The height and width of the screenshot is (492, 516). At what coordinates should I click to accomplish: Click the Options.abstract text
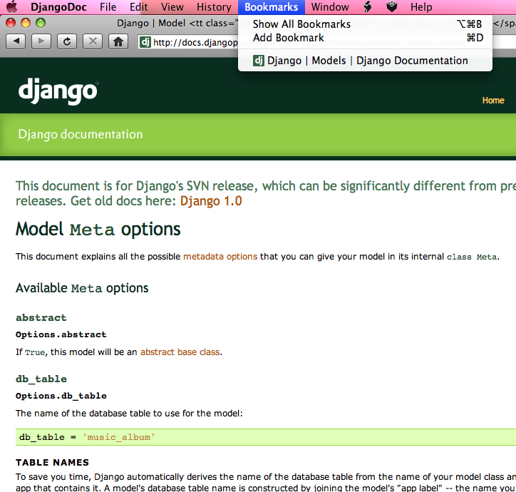click(61, 334)
